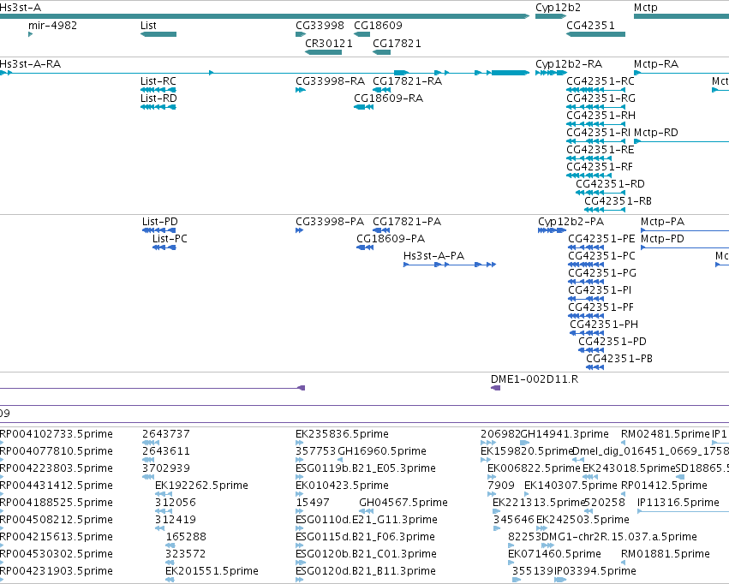
Task: Open the CG42351-PG protein label
Action: click(x=602, y=273)
